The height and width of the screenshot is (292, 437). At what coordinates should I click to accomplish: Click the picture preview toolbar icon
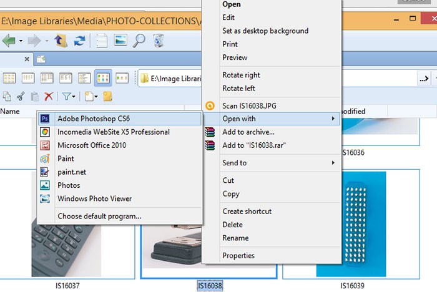click(x=120, y=41)
